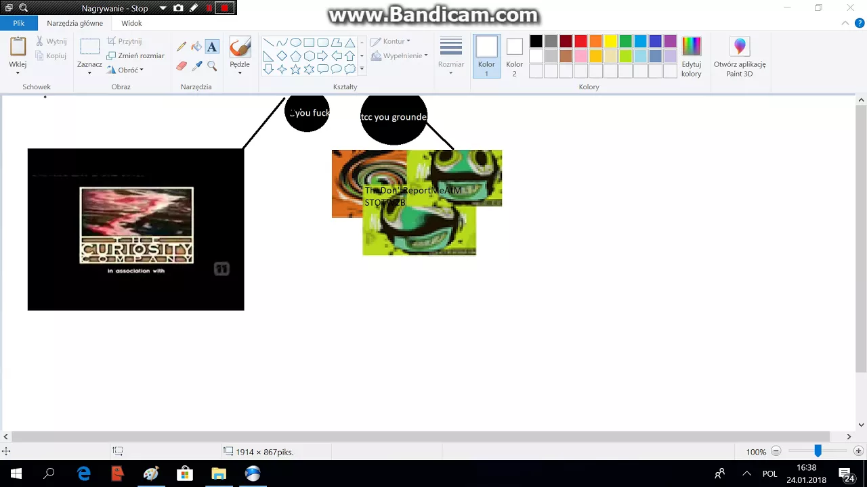Viewport: 867px width, 487px height.
Task: Select the Magnifier tool
Action: [x=212, y=66]
